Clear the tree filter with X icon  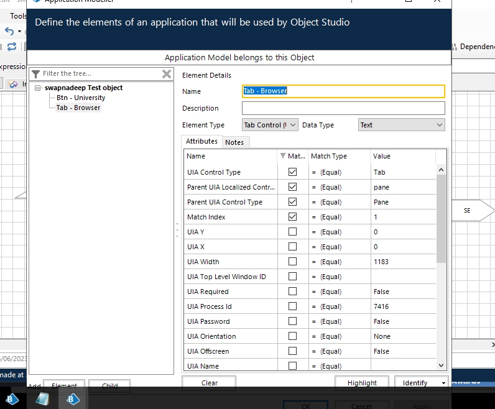pyautogui.click(x=167, y=74)
